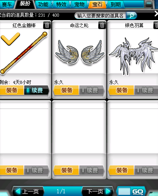This screenshot has width=158, height=196.
Task: Click 装备 button for 命运之轮
Action: tap(66, 90)
